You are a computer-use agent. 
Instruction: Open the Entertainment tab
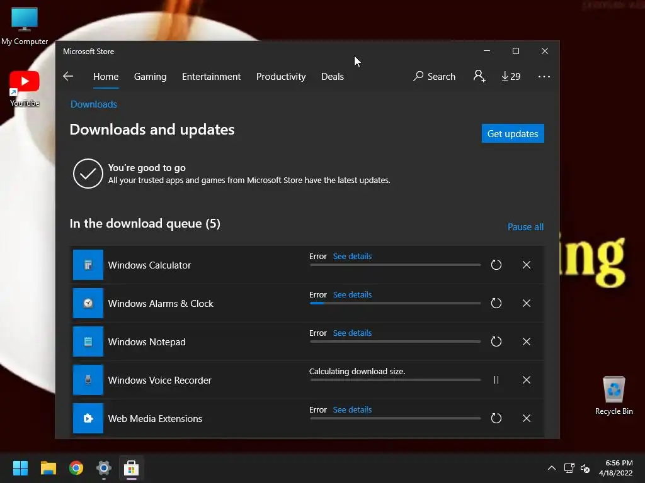211,76
